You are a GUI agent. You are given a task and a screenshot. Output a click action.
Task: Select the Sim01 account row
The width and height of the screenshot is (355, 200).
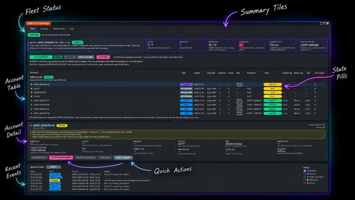pos(177,89)
